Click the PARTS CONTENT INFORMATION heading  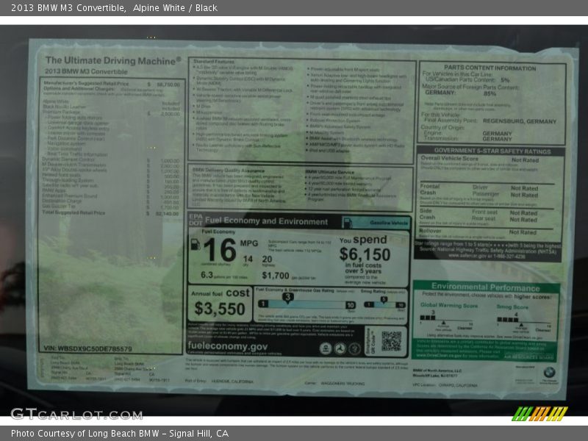click(x=490, y=68)
